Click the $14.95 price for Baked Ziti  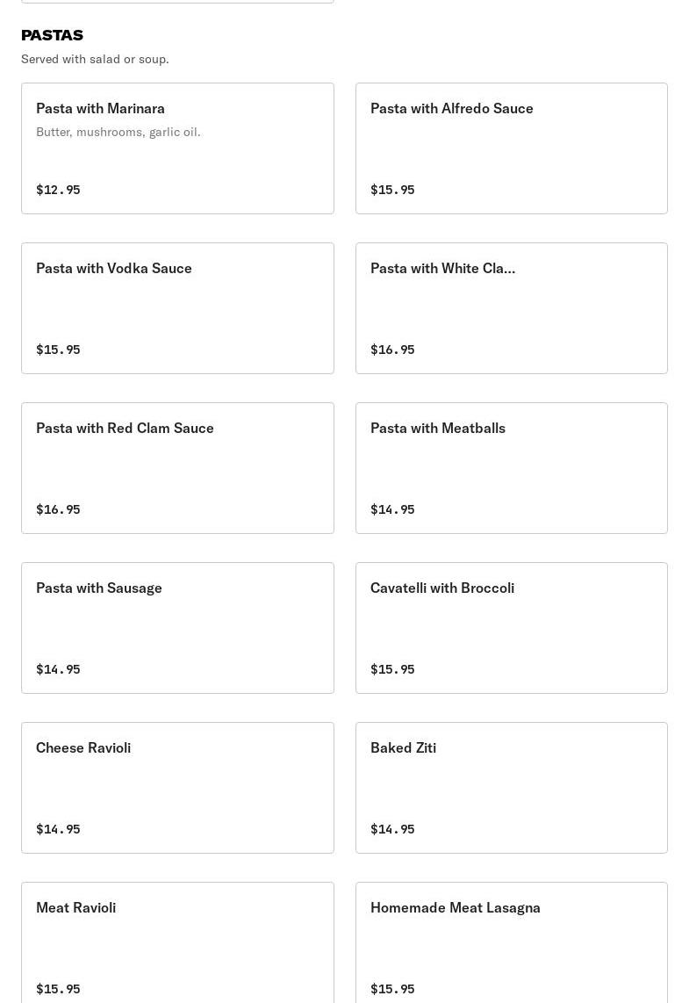(392, 829)
